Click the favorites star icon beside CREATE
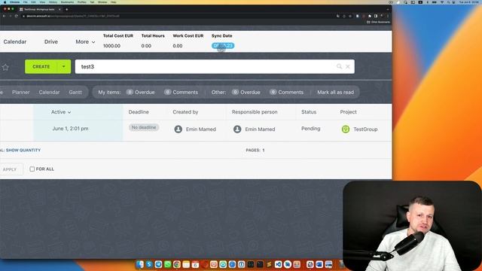The width and height of the screenshot is (482, 271). [5, 67]
